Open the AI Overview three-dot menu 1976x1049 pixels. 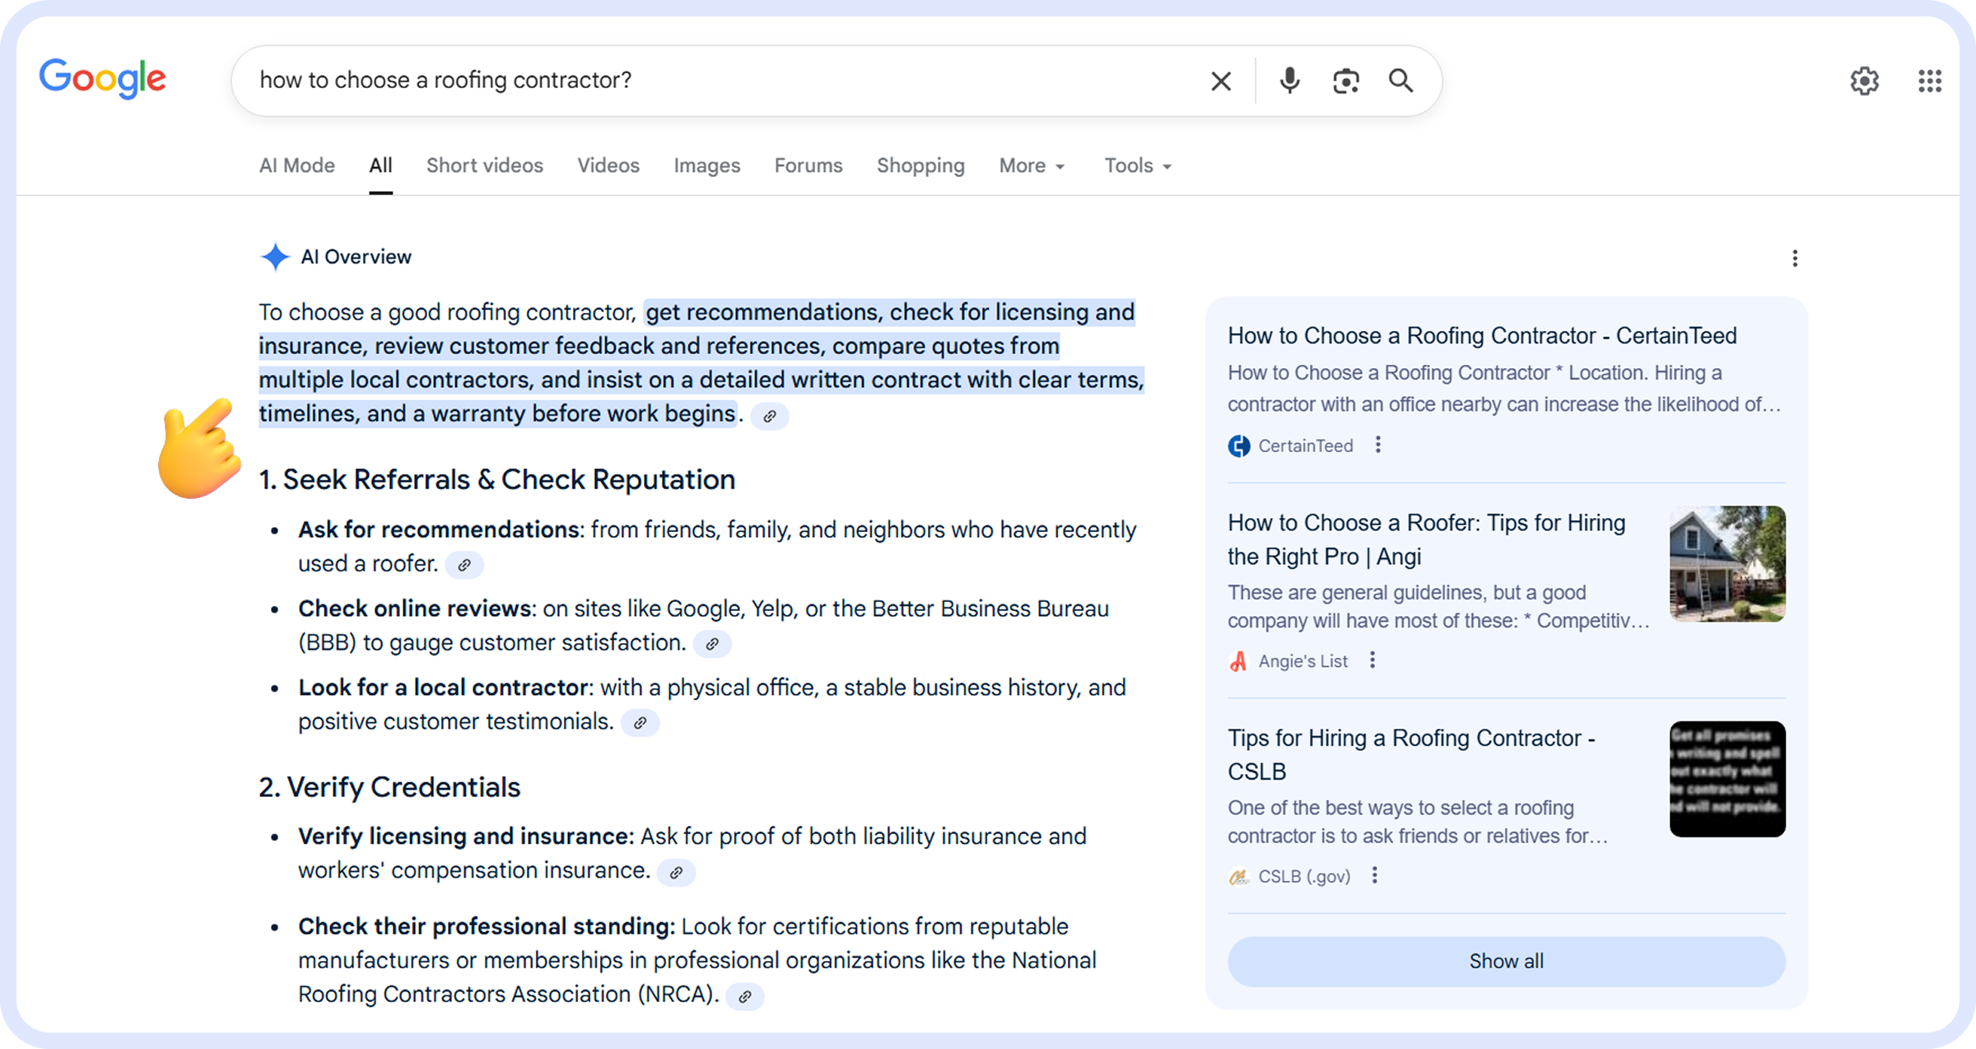coord(1795,258)
